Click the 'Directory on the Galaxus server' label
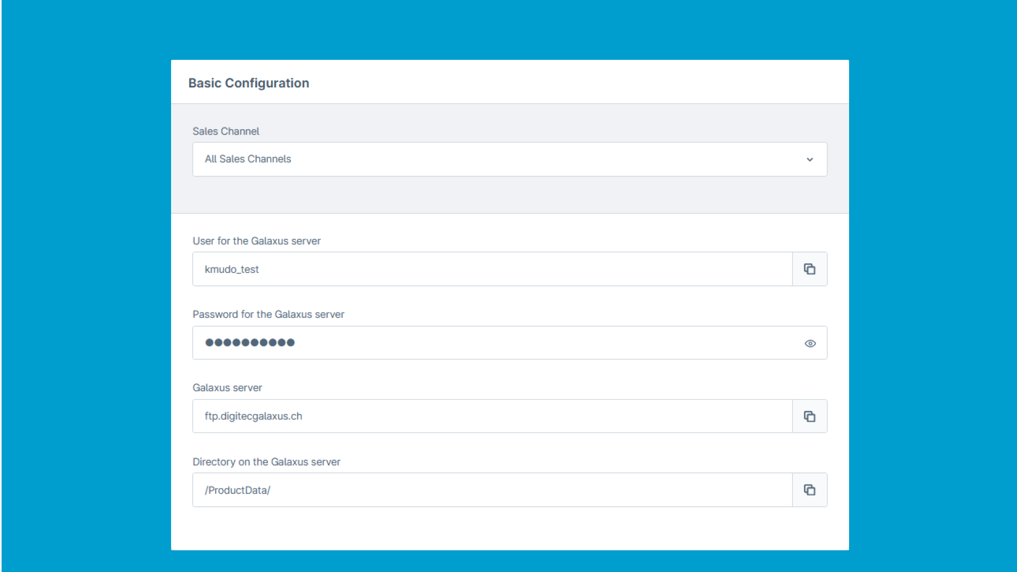Image resolution: width=1017 pixels, height=572 pixels. (266, 462)
